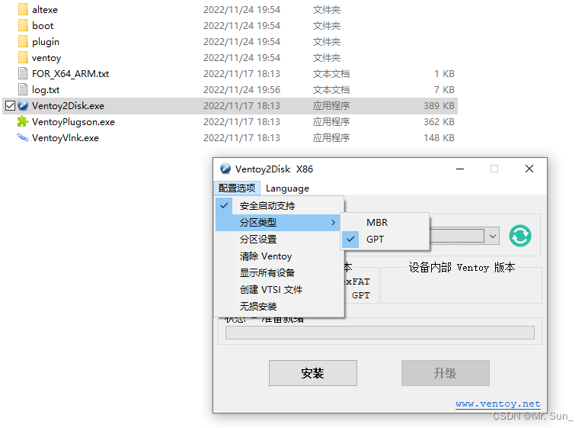Click the 389 KB size cell
Viewport: 585px width, 428px height.
[439, 106]
